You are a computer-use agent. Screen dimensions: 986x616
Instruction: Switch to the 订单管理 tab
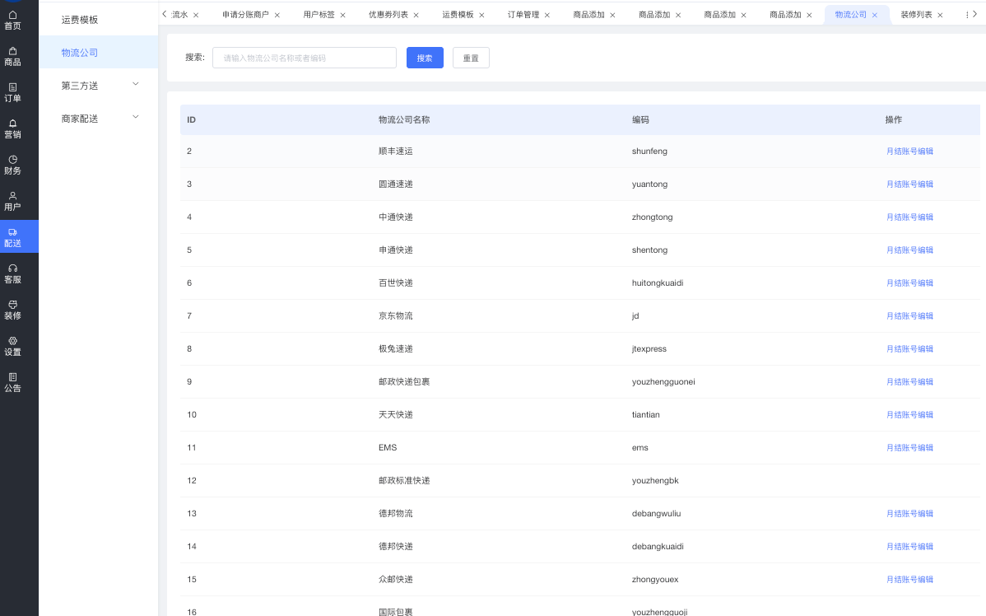coord(523,15)
